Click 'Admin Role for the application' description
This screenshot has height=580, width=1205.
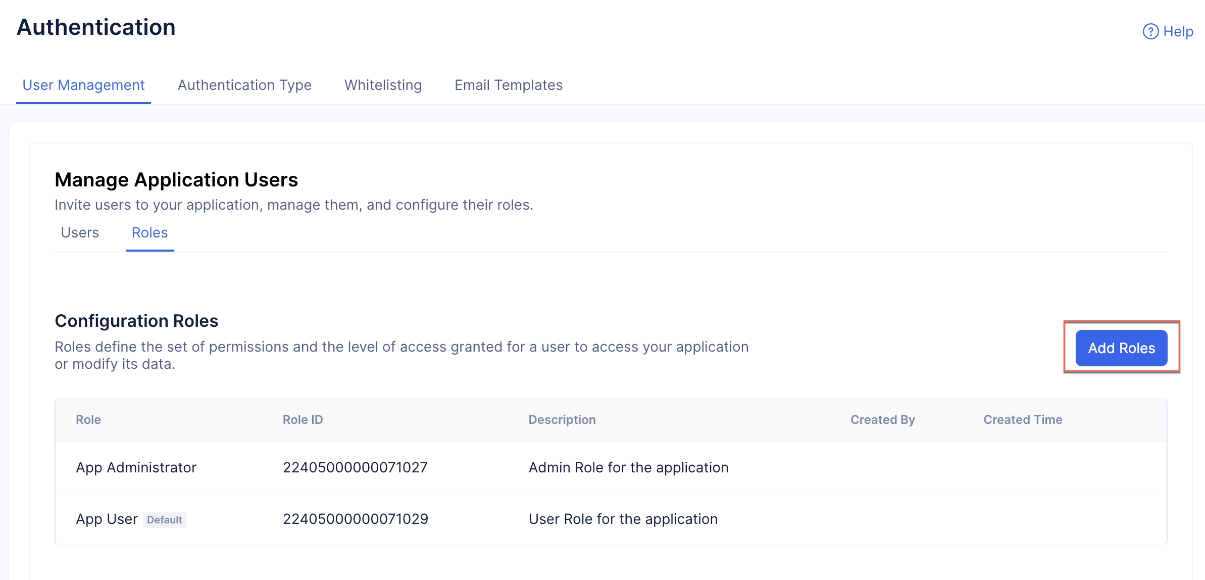(x=628, y=467)
